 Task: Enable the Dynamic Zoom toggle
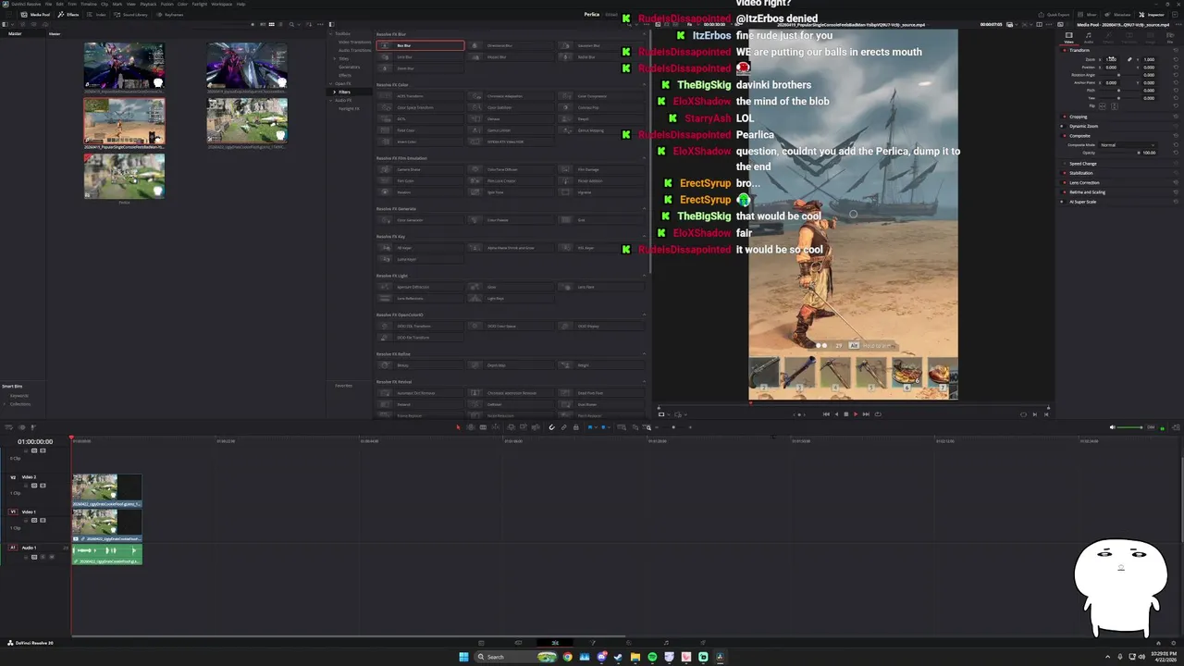pyautogui.click(x=1062, y=126)
